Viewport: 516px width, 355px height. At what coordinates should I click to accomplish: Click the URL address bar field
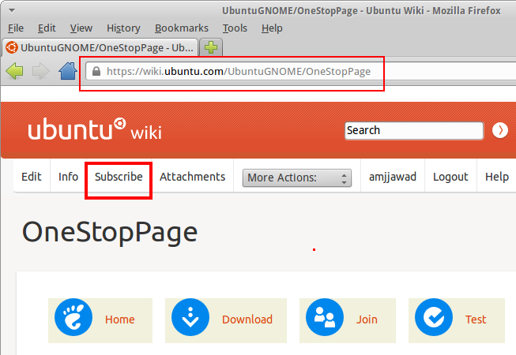[x=301, y=71]
